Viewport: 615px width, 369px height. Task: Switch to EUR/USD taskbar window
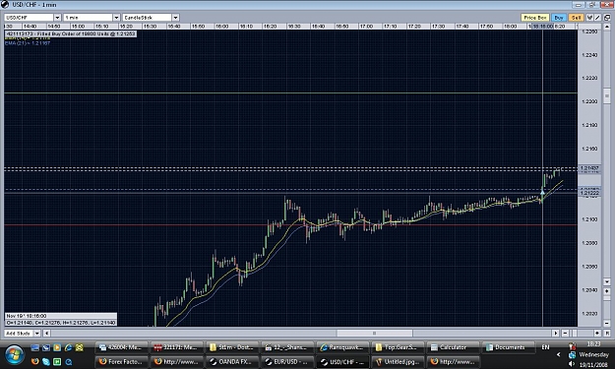(x=287, y=361)
